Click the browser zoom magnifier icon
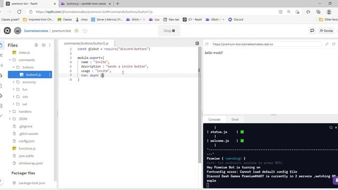The height and width of the screenshot is (190, 338). coord(289,12)
